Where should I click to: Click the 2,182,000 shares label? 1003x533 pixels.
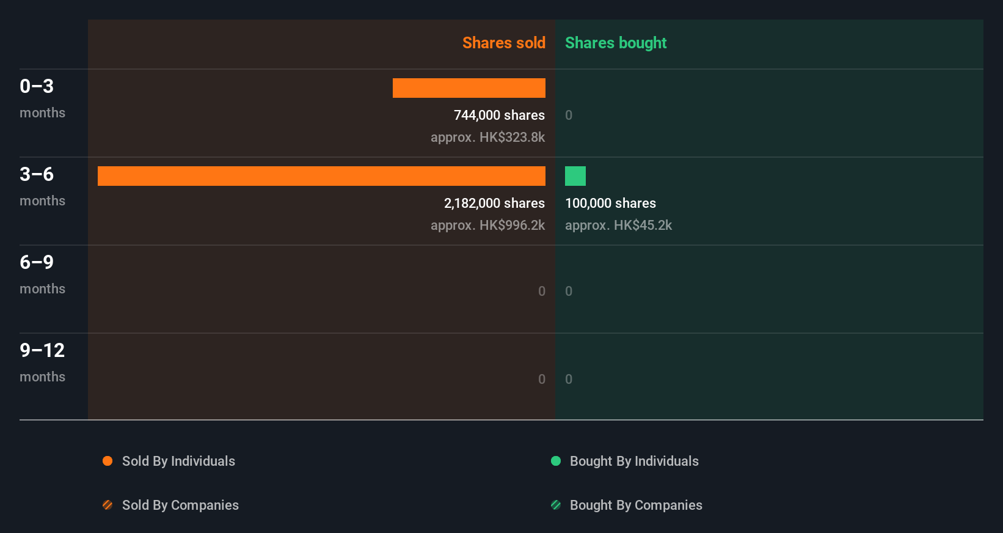494,203
